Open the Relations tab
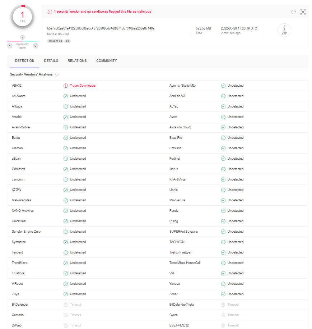 pos(77,61)
